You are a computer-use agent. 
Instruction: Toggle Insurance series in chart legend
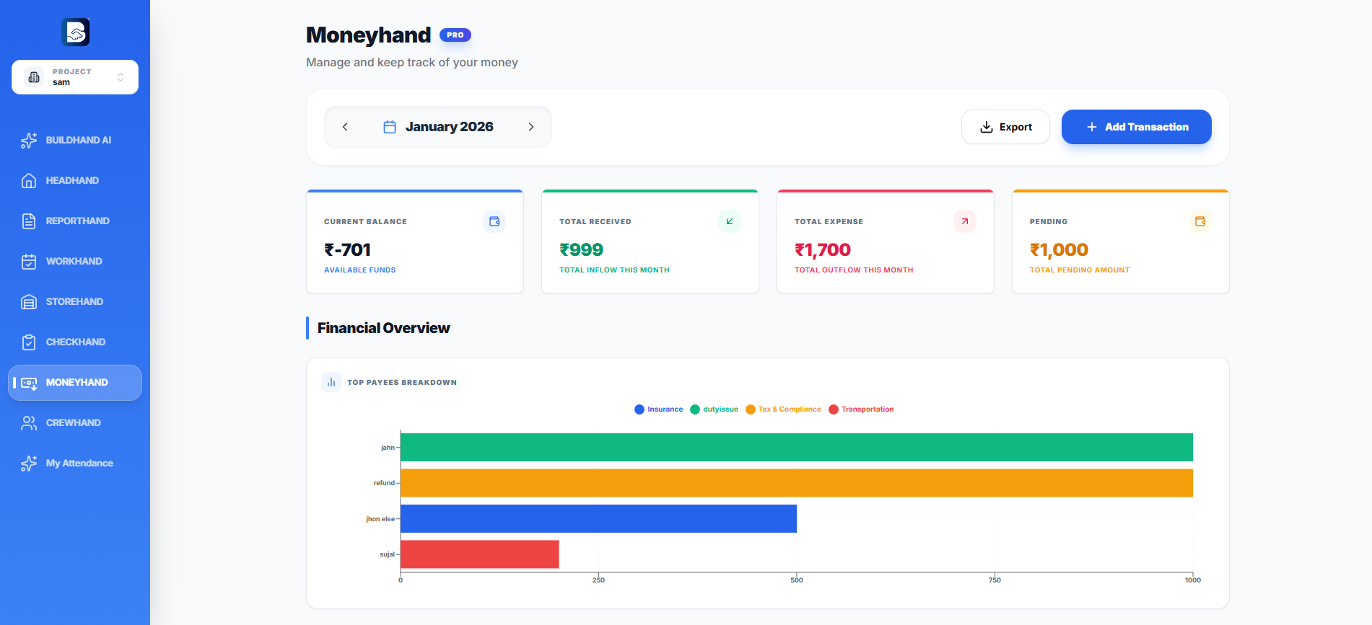pos(658,409)
